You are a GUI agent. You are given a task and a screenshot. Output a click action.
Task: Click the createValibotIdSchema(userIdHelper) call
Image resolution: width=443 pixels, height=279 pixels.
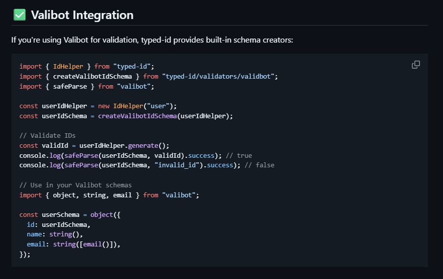point(165,116)
